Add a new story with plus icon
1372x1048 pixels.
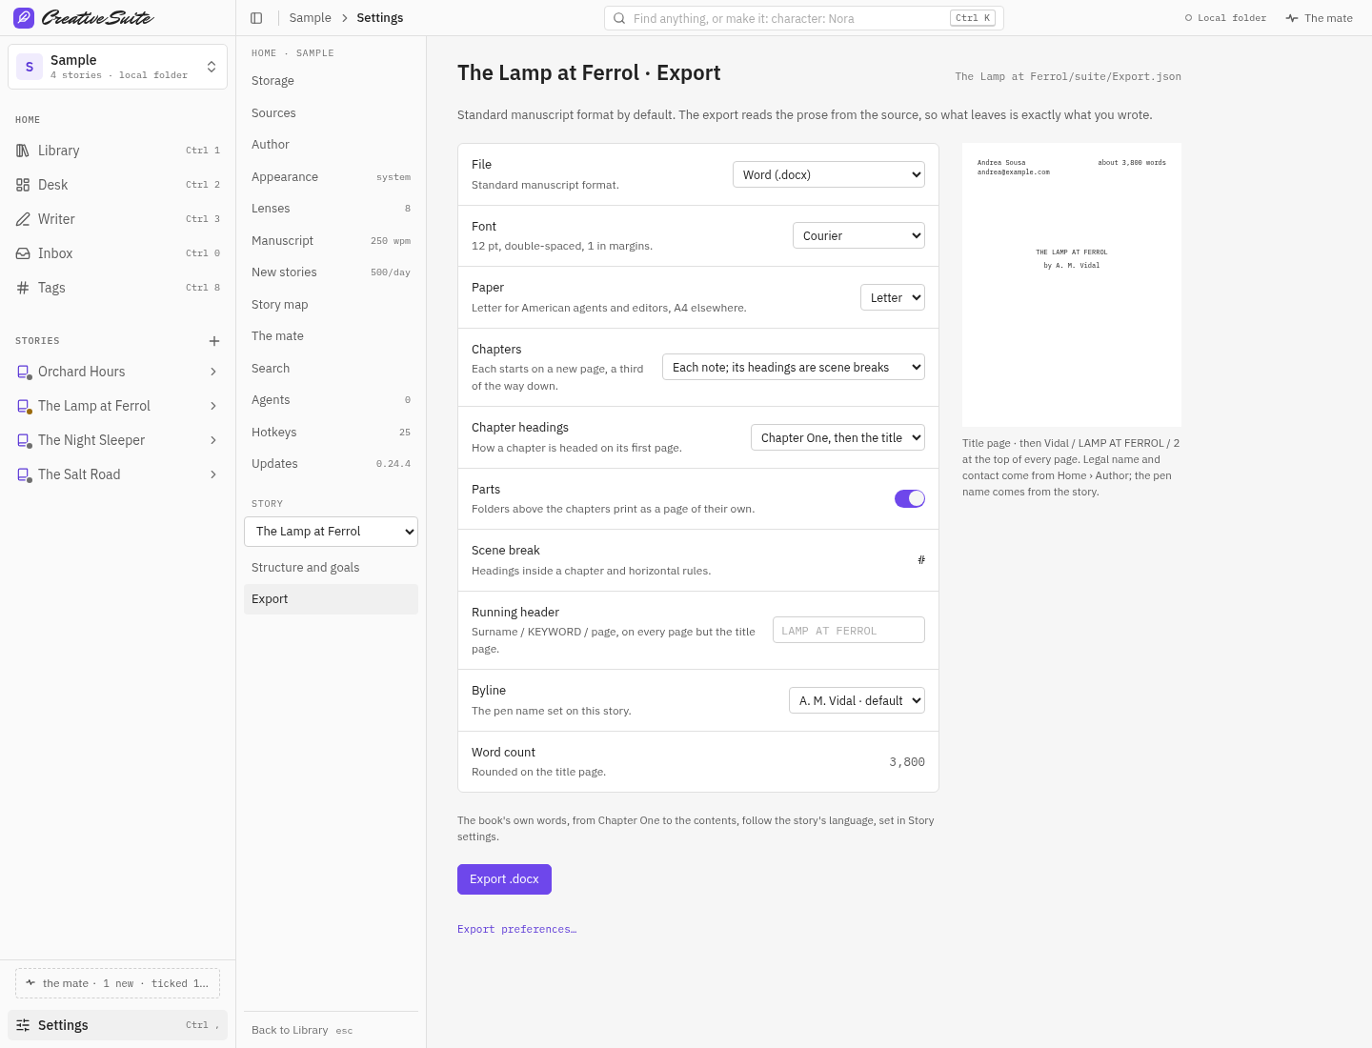(214, 341)
